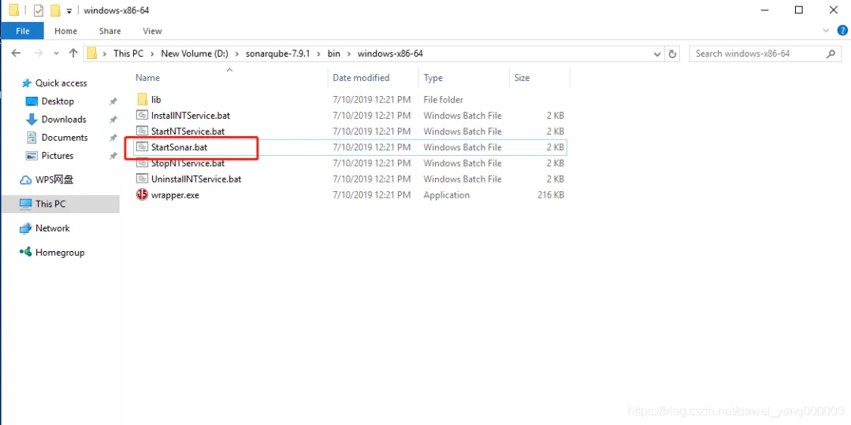Click the Properties quick access toolbar icon
Screen dimensions: 851x425
(39, 10)
